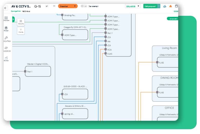Select the Port 1 connector on central device
The image size is (200, 134).
coord(106,33)
